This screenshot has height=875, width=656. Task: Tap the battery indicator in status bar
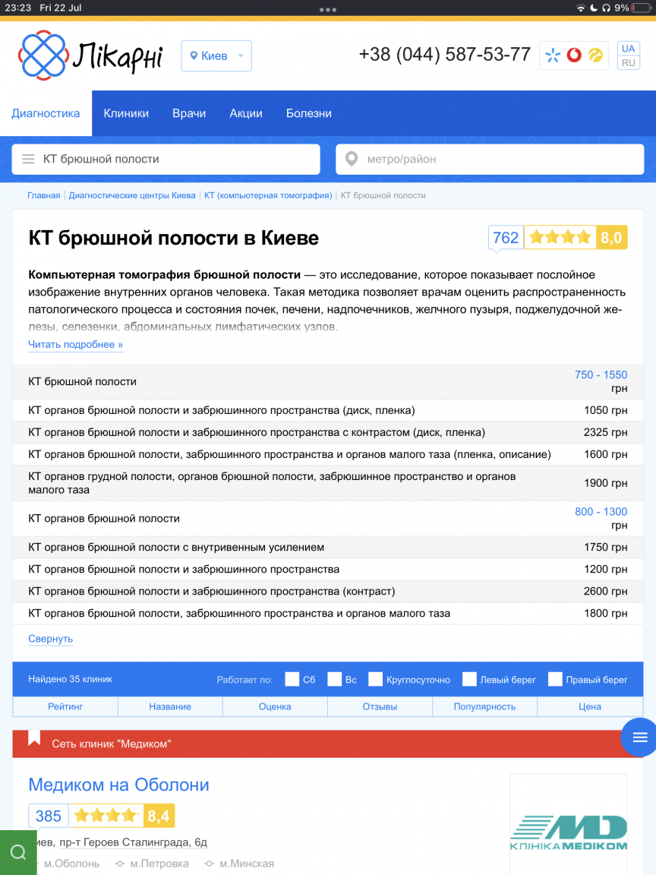[641, 8]
